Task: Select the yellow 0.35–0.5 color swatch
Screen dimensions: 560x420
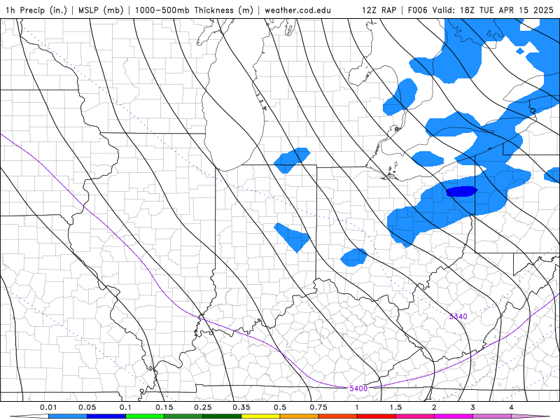Action: 260,416
